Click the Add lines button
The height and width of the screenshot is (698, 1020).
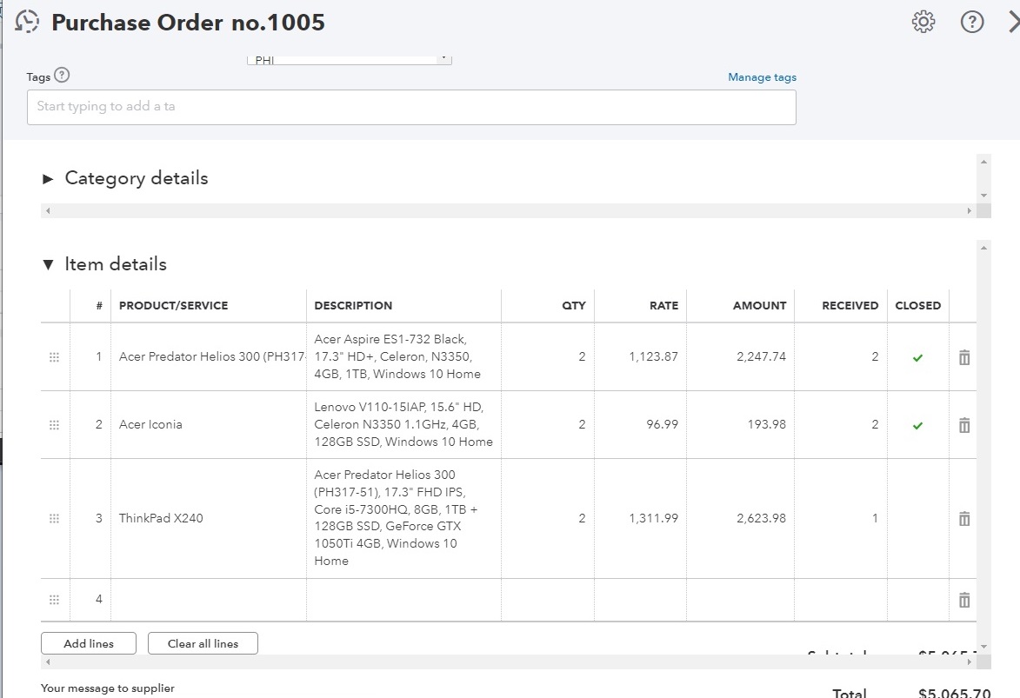(89, 644)
